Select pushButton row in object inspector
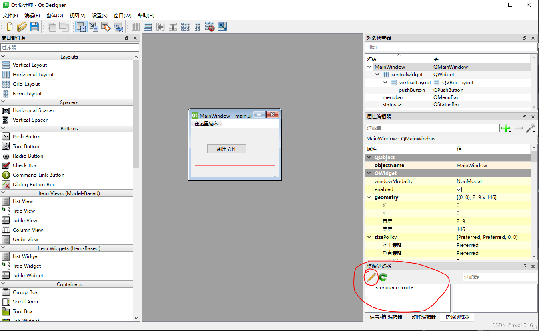 (448, 90)
